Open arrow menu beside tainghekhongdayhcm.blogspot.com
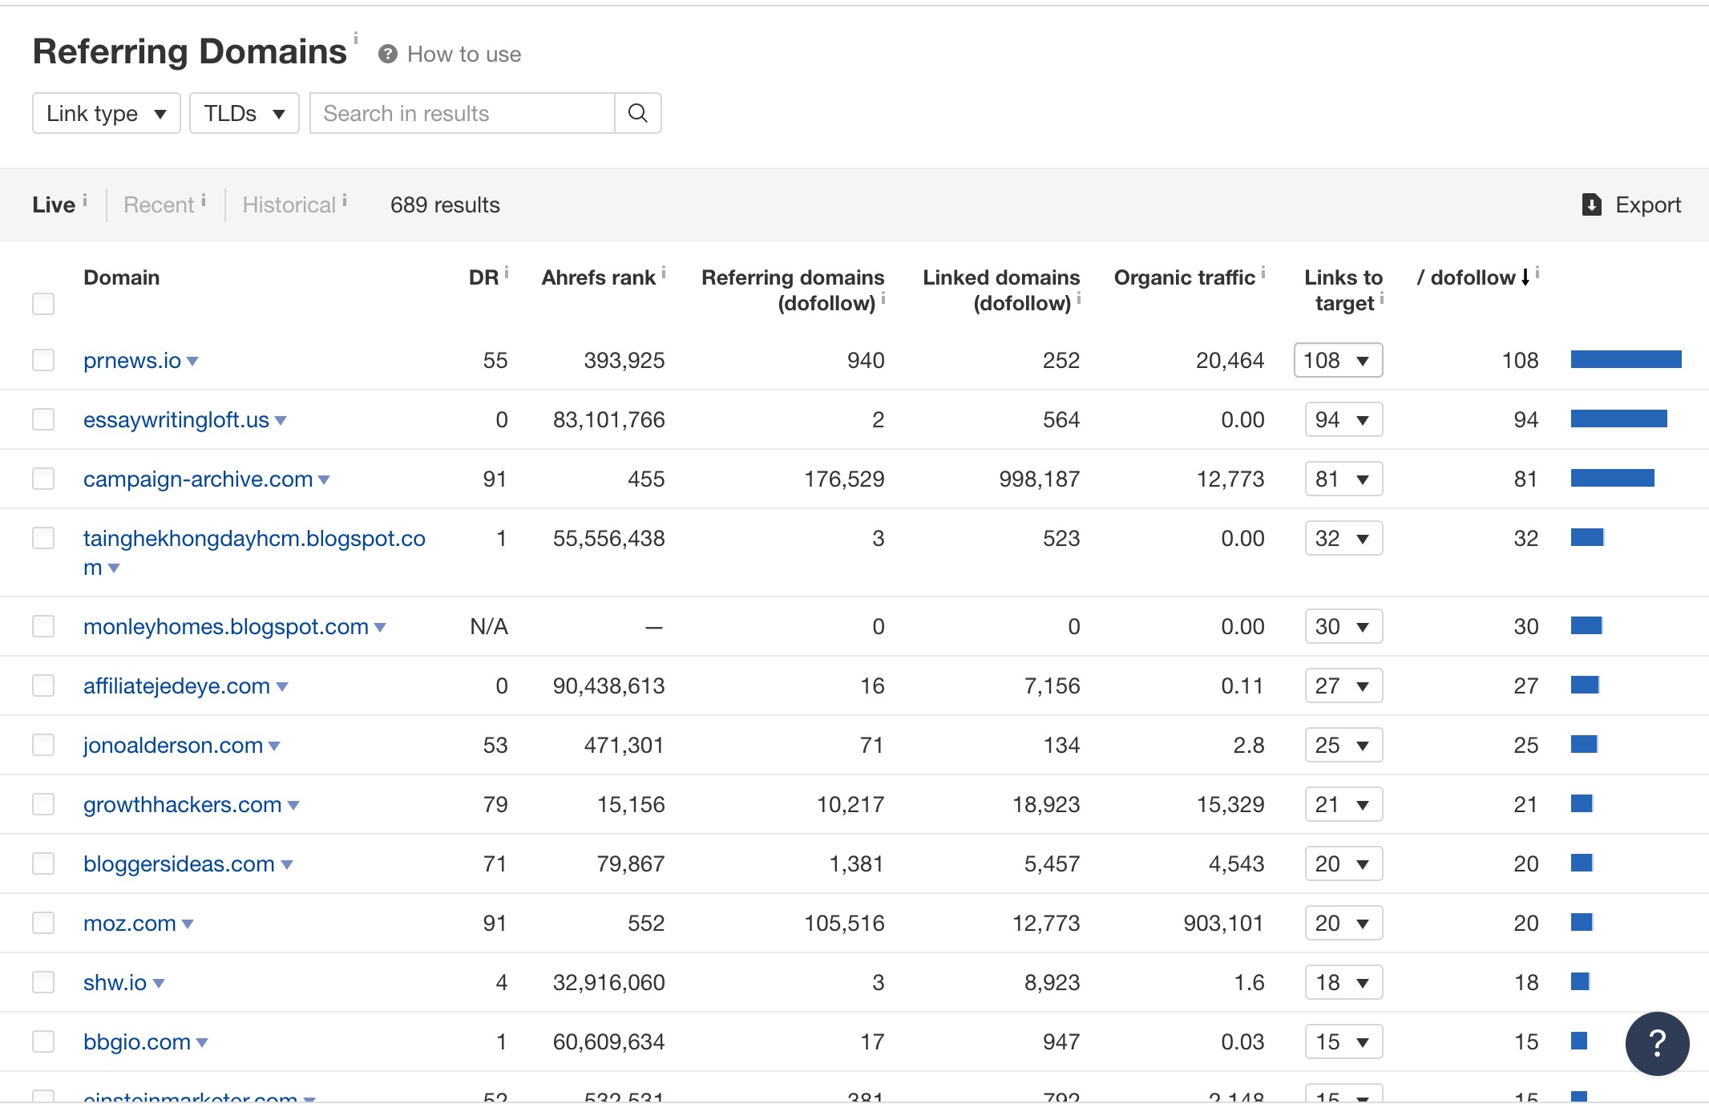The height and width of the screenshot is (1108, 1709). point(114,568)
